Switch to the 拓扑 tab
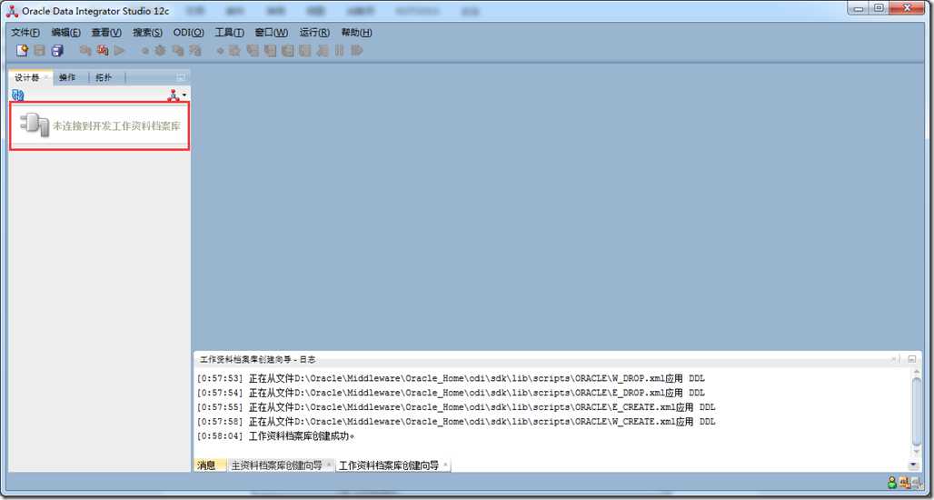 click(104, 77)
